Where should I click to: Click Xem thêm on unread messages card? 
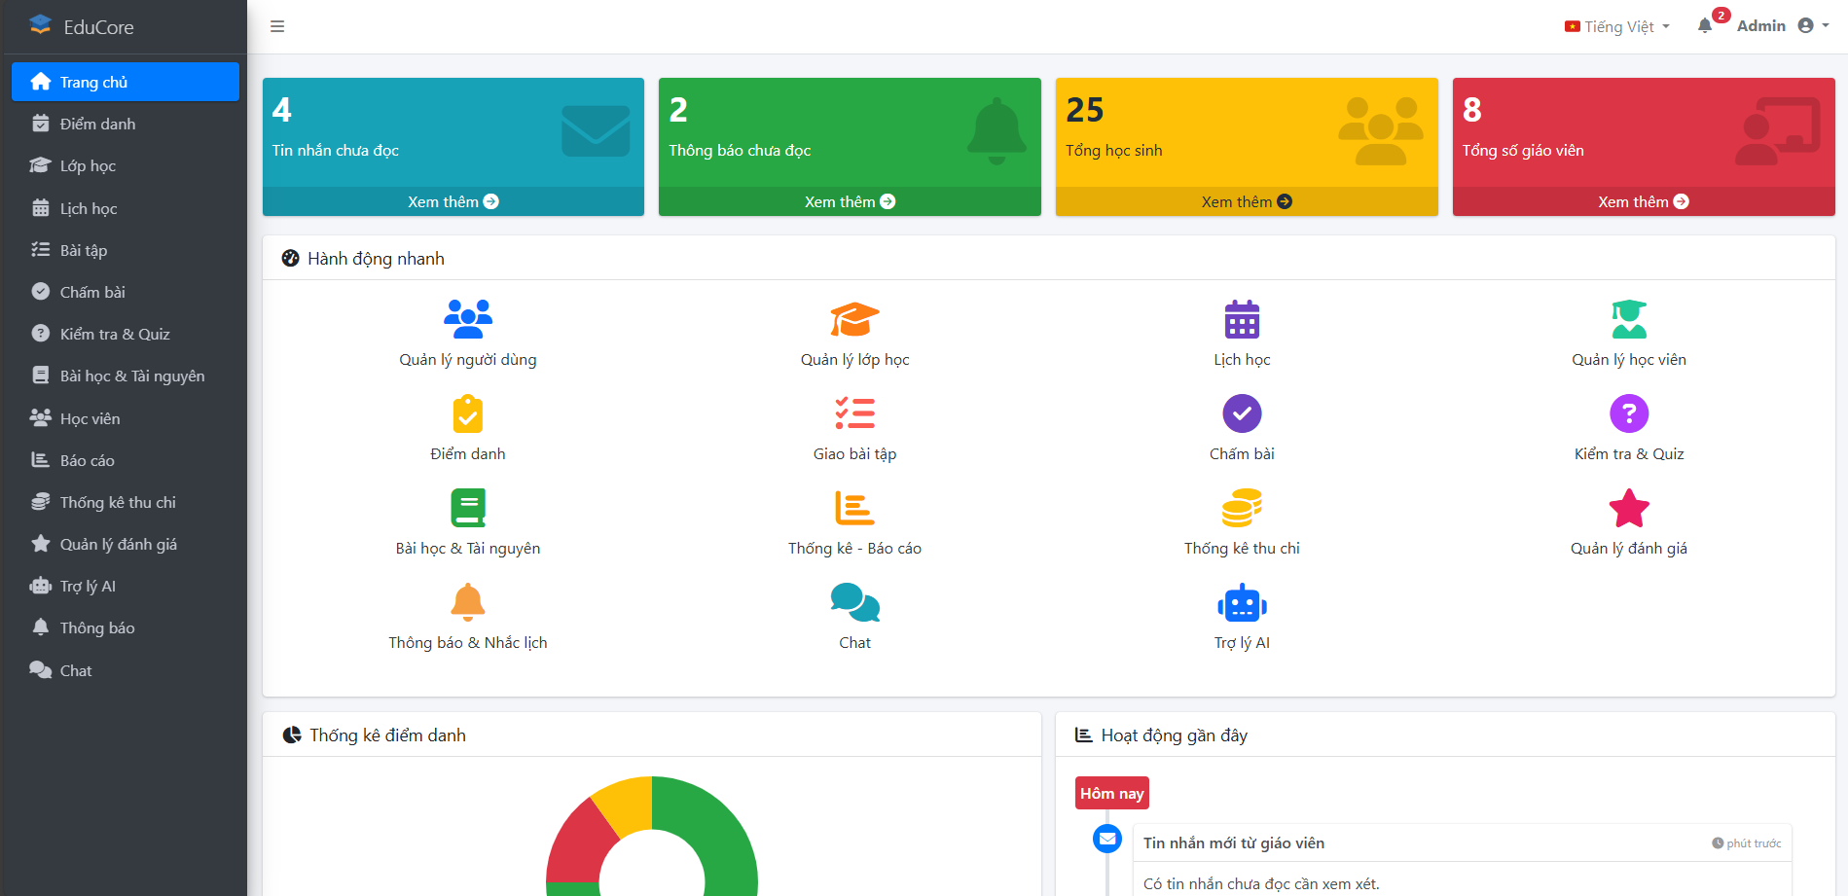coord(453,201)
